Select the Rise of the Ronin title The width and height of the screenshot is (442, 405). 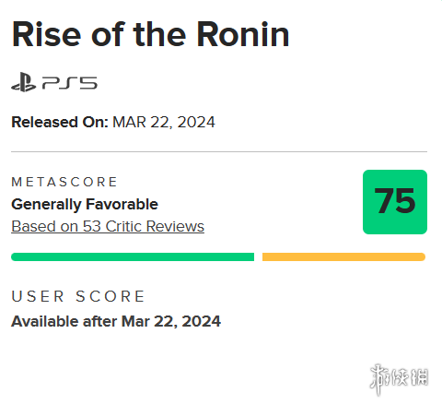click(x=150, y=34)
